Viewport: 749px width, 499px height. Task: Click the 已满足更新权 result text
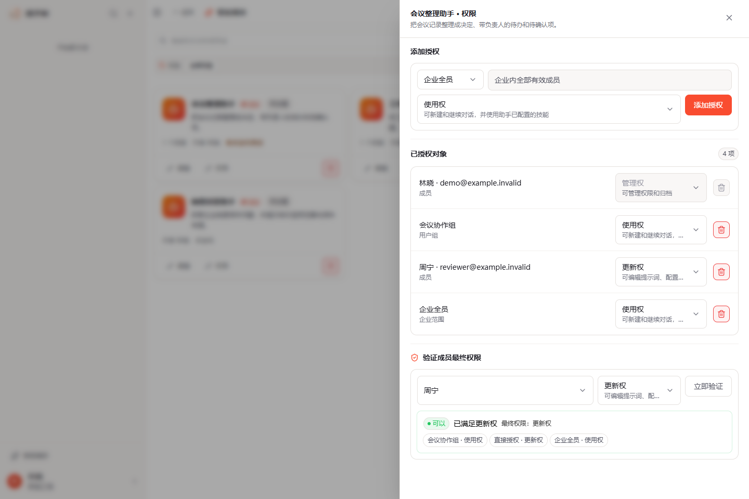(x=475, y=424)
